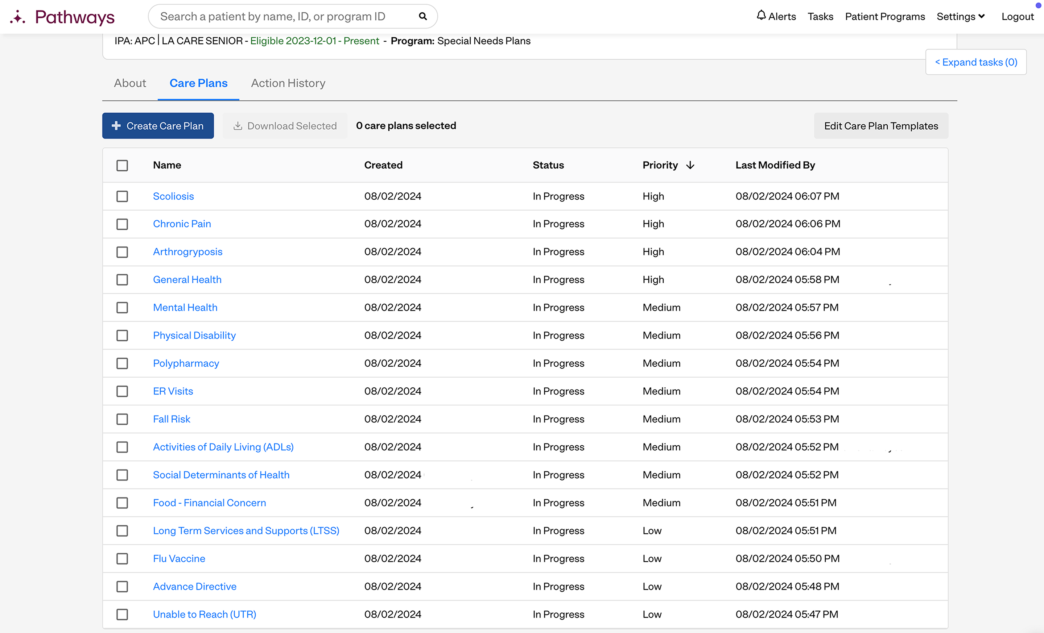Click the eligibility date range text
Viewport: 1044px width, 633px height.
tap(314, 41)
